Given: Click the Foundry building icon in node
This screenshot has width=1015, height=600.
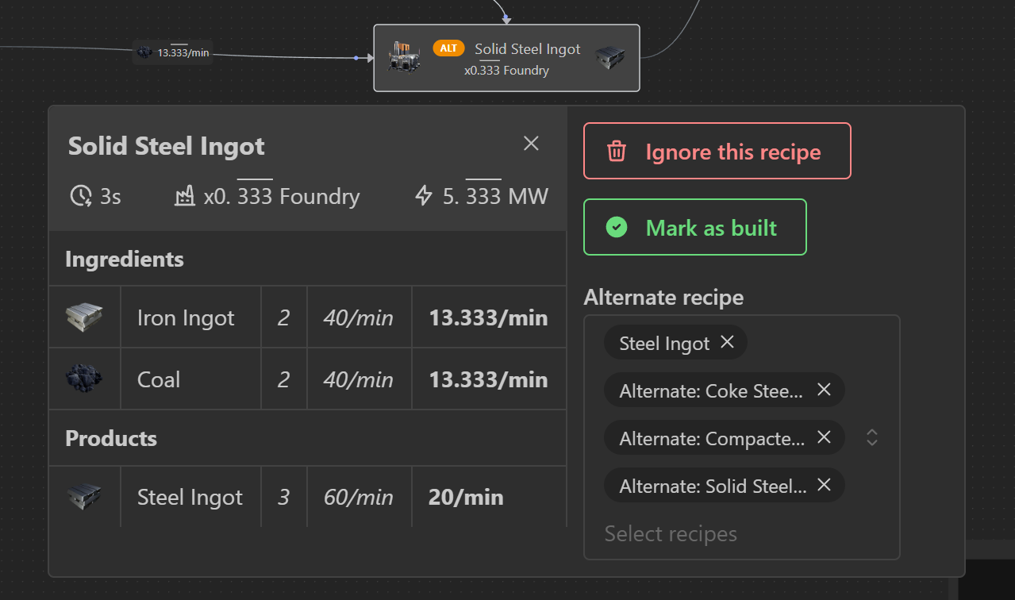Looking at the screenshot, I should coord(404,57).
